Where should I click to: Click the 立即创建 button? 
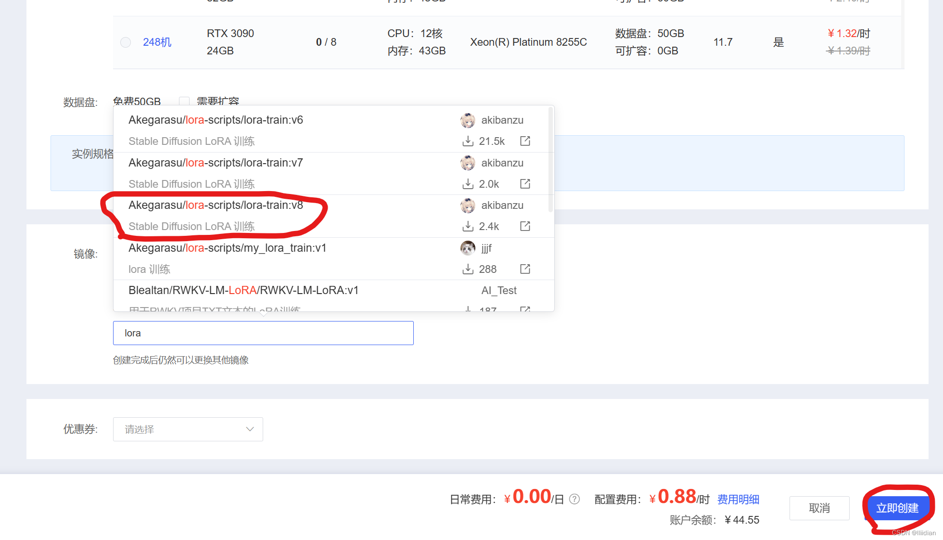tap(897, 508)
